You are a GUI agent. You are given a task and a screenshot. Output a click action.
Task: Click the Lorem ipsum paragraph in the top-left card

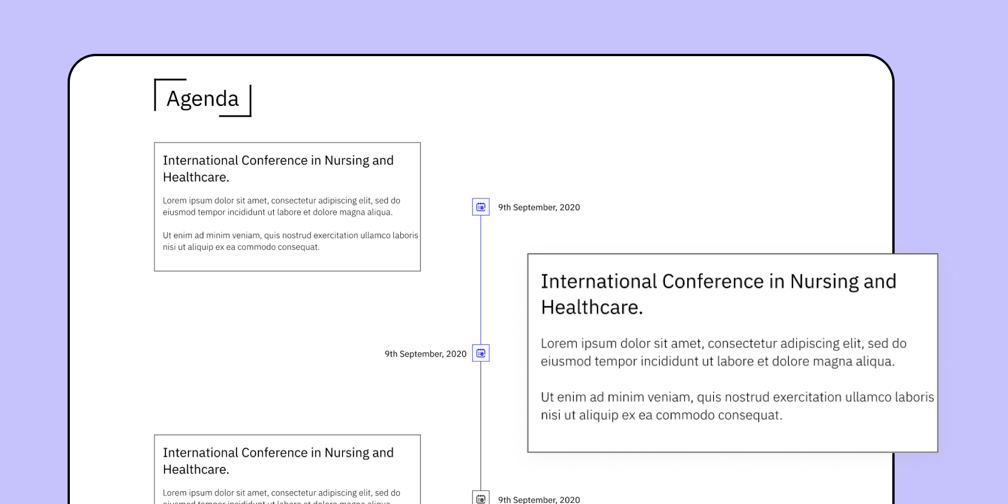pyautogui.click(x=281, y=206)
